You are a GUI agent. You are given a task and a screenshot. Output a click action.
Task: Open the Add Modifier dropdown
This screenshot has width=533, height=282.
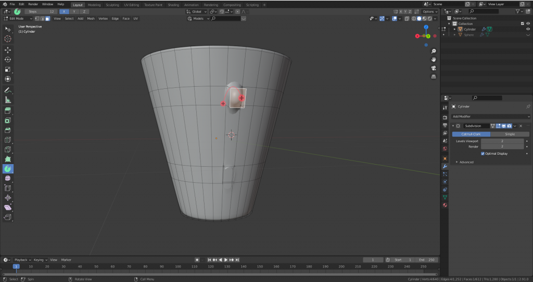click(x=490, y=117)
